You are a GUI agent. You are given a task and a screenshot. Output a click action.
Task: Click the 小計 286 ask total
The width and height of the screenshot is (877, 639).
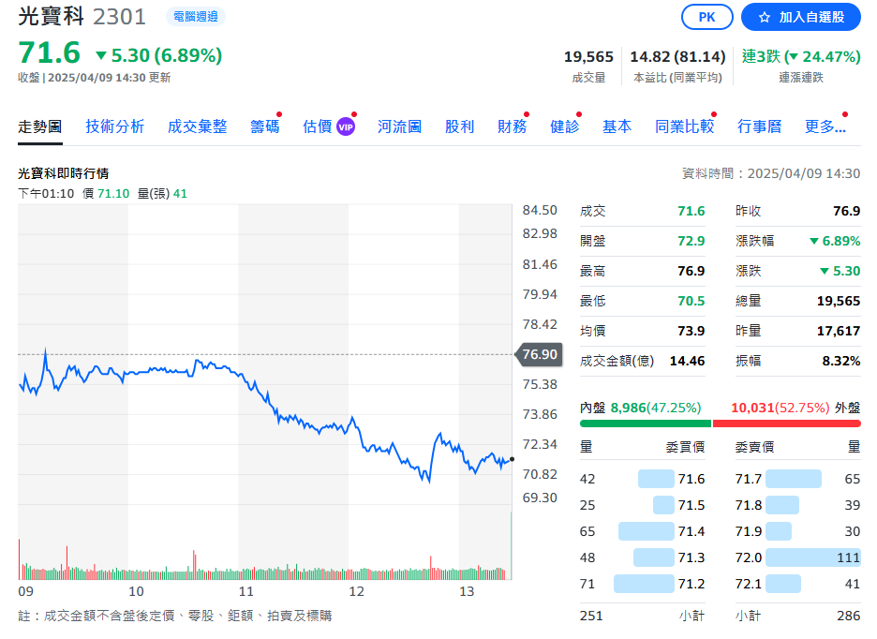pyautogui.click(x=849, y=617)
